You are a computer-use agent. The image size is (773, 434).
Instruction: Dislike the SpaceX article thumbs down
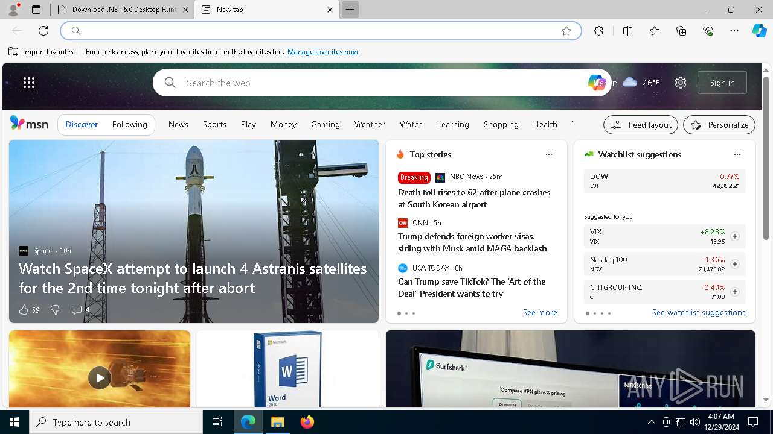pyautogui.click(x=55, y=310)
